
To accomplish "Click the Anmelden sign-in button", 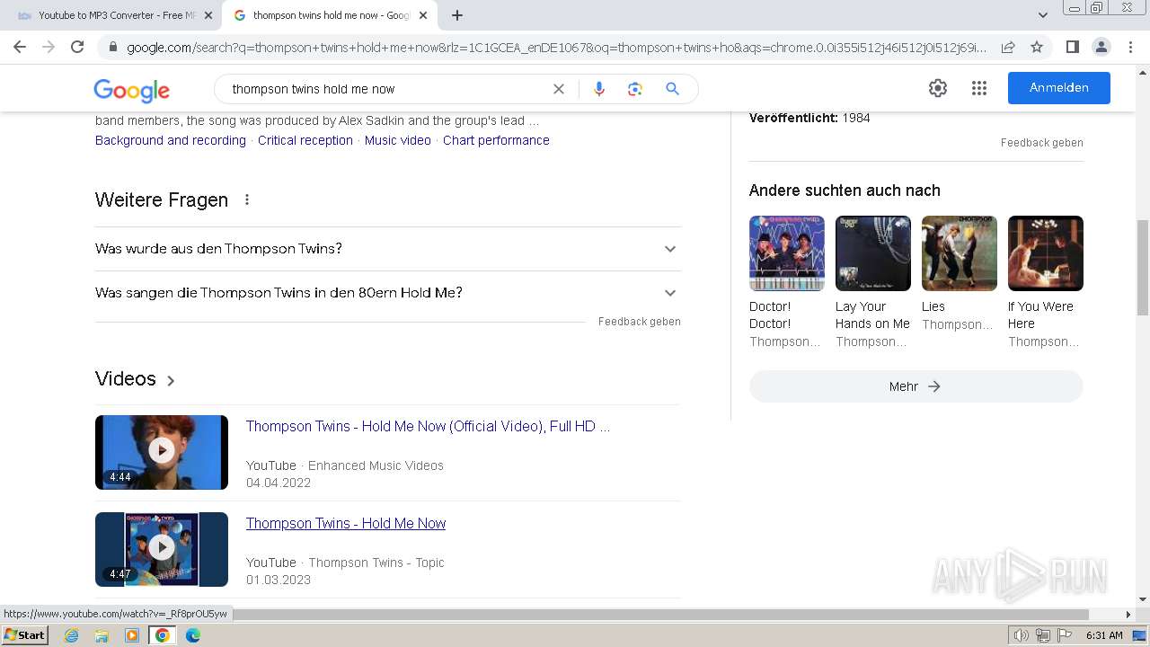I will tap(1058, 88).
